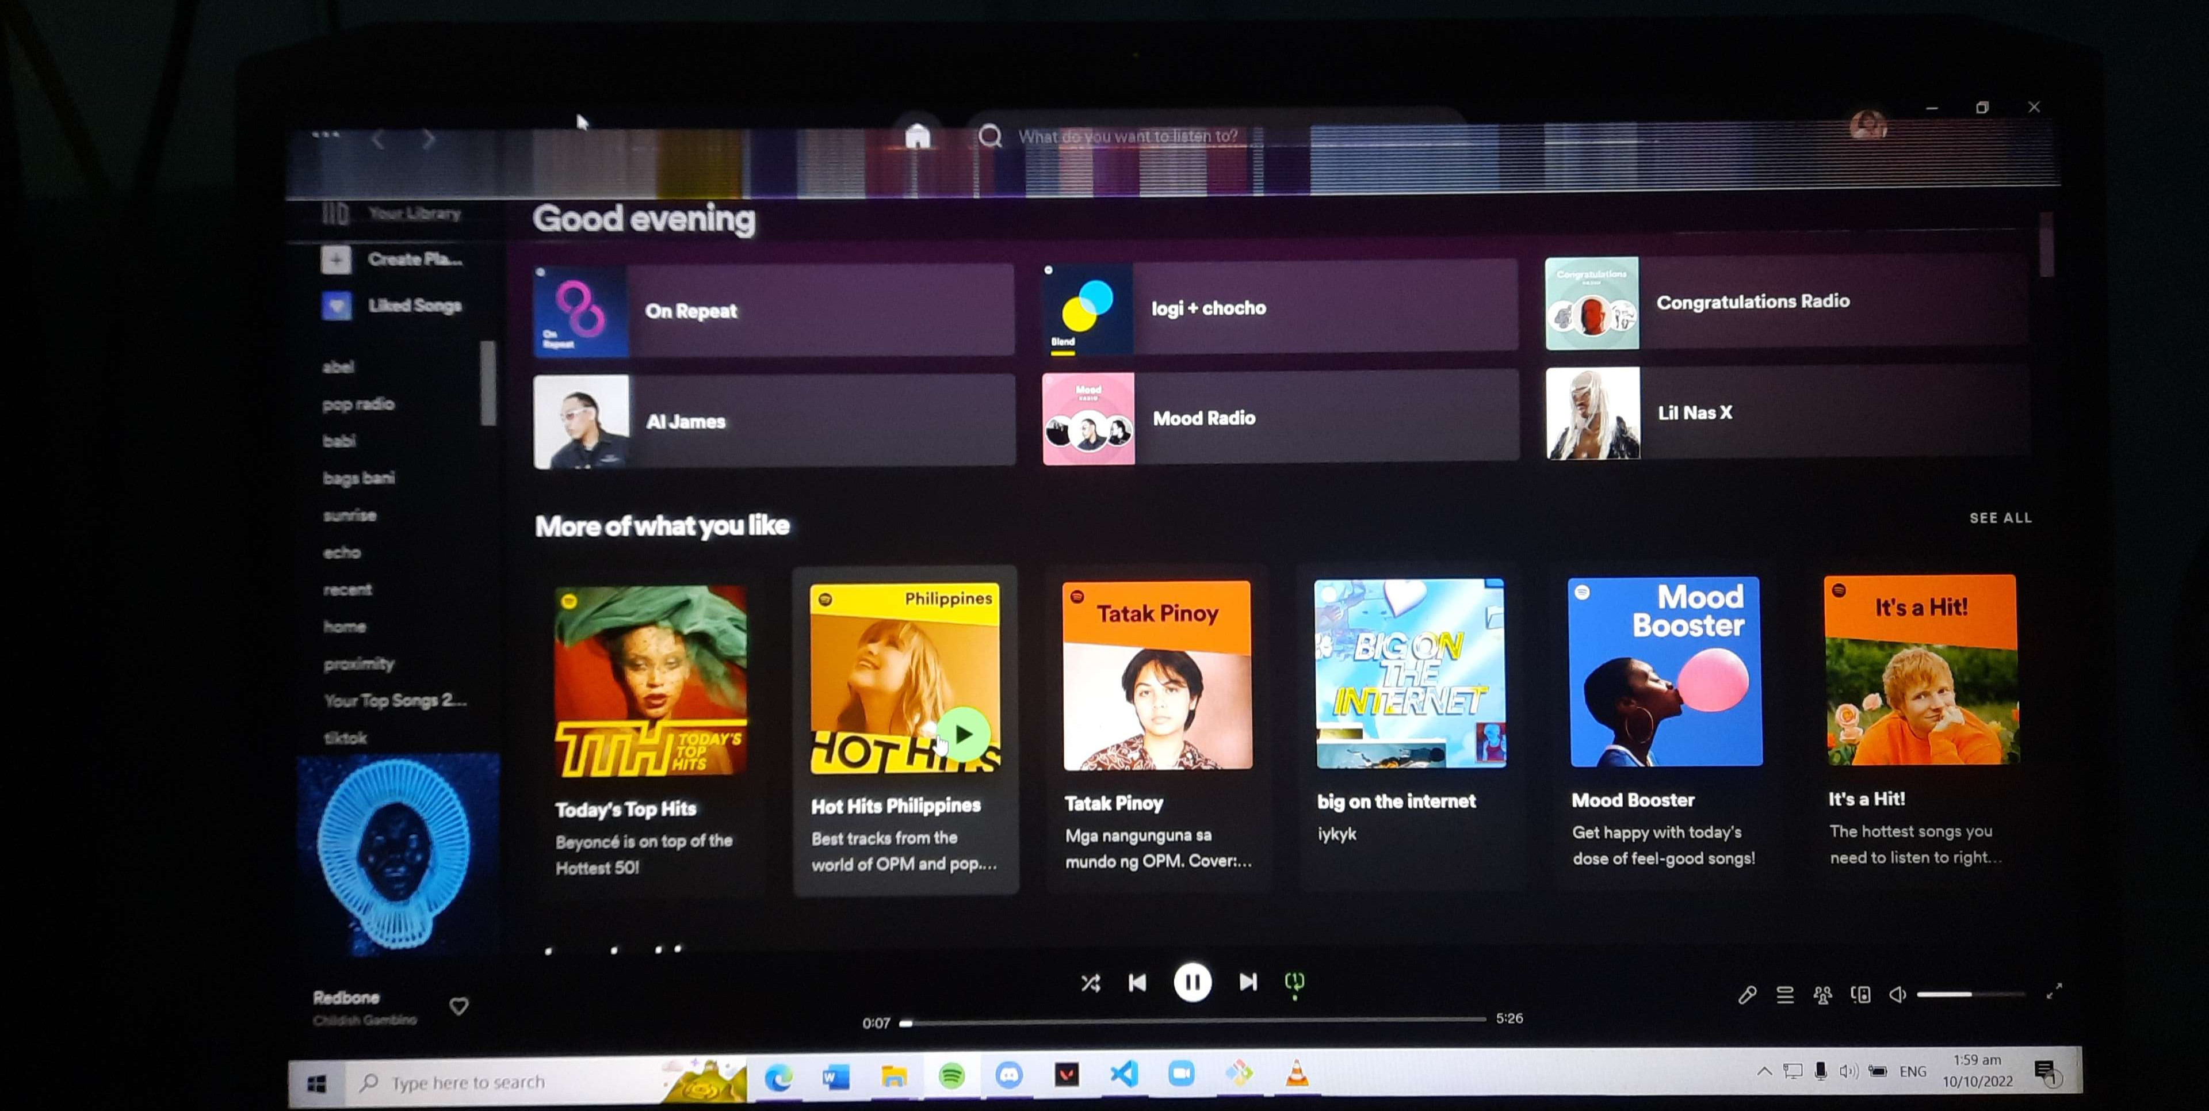This screenshot has width=2209, height=1111.
Task: Open the Lil Nas X shortcut
Action: point(1788,413)
